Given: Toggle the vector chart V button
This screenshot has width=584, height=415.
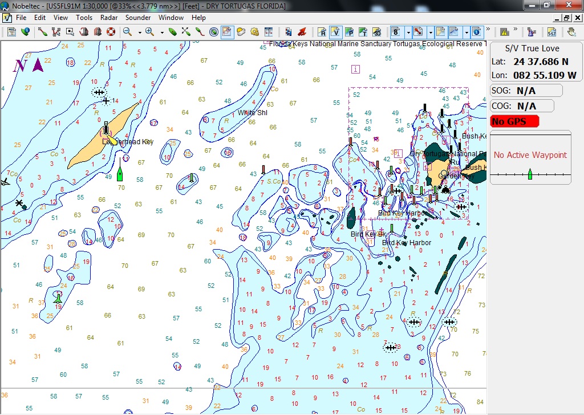Looking at the screenshot, I should pos(335,32).
